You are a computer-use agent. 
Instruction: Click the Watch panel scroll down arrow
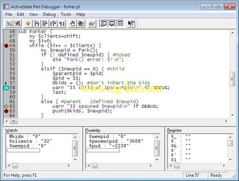click(x=75, y=160)
